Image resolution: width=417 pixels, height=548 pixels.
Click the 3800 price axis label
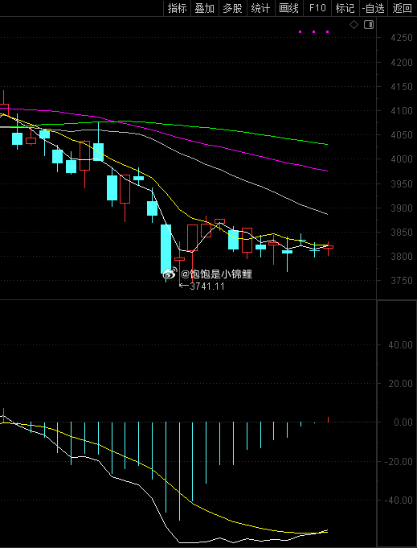[402, 257]
